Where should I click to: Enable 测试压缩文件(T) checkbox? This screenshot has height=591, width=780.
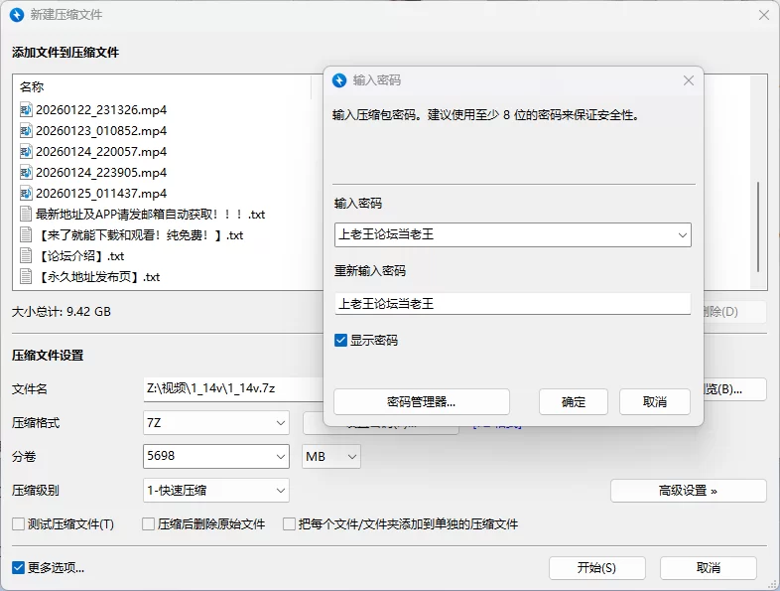pos(19,523)
